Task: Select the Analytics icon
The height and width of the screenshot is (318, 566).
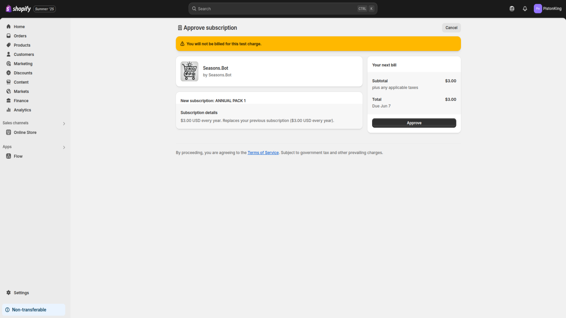Action: pyautogui.click(x=8, y=110)
